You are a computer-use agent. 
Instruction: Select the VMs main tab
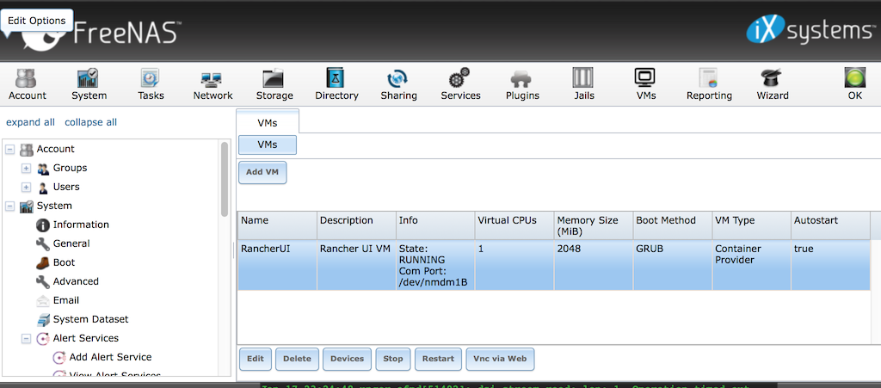[268, 122]
